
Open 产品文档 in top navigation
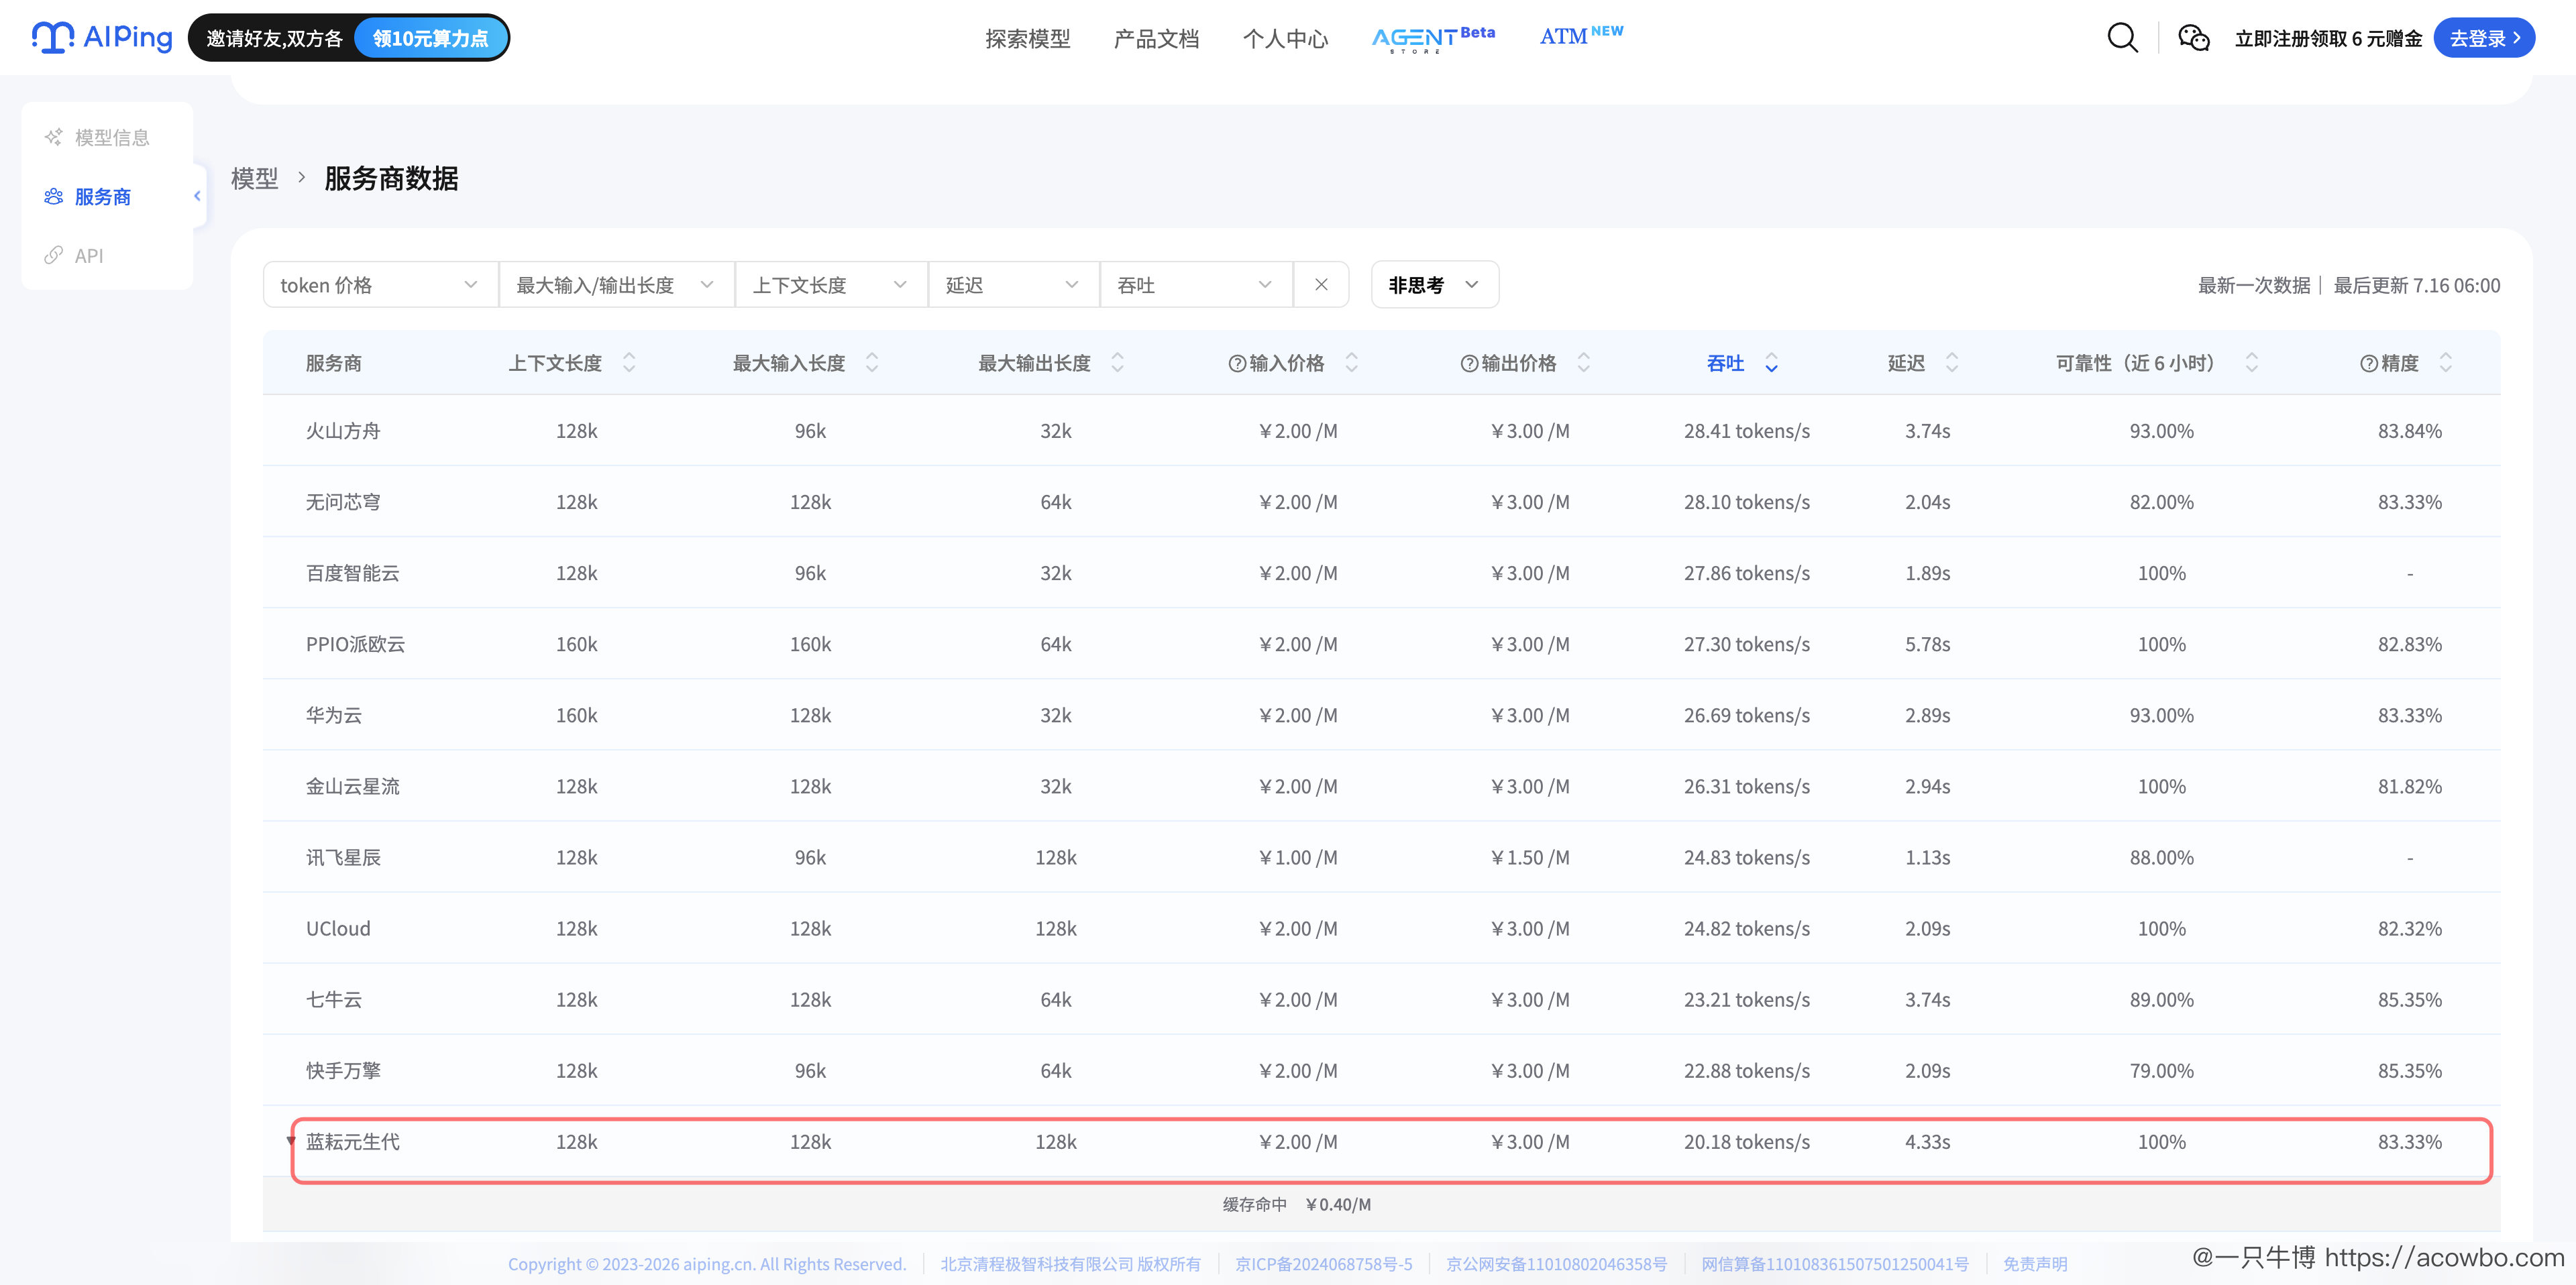[1156, 38]
